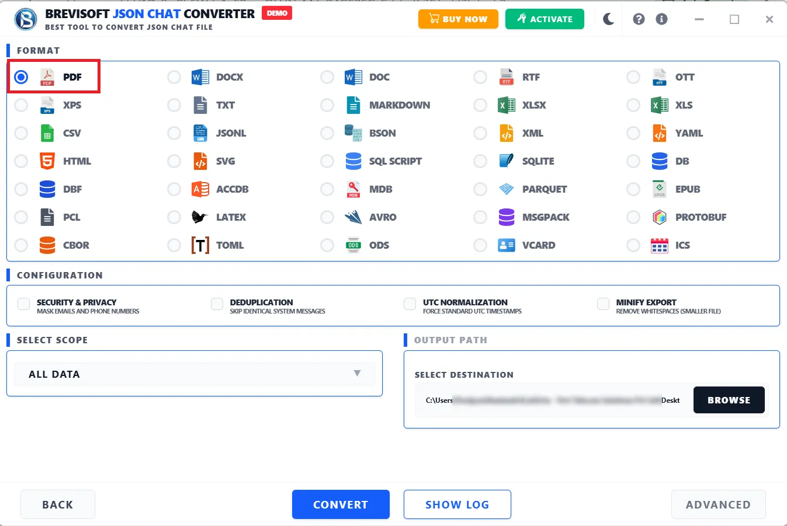Click the RTF file icon
Image resolution: width=787 pixels, height=526 pixels.
coord(507,77)
